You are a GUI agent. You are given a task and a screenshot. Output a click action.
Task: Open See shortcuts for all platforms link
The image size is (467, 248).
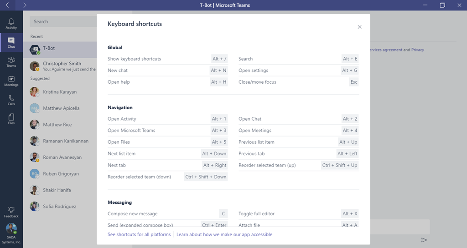pos(139,234)
